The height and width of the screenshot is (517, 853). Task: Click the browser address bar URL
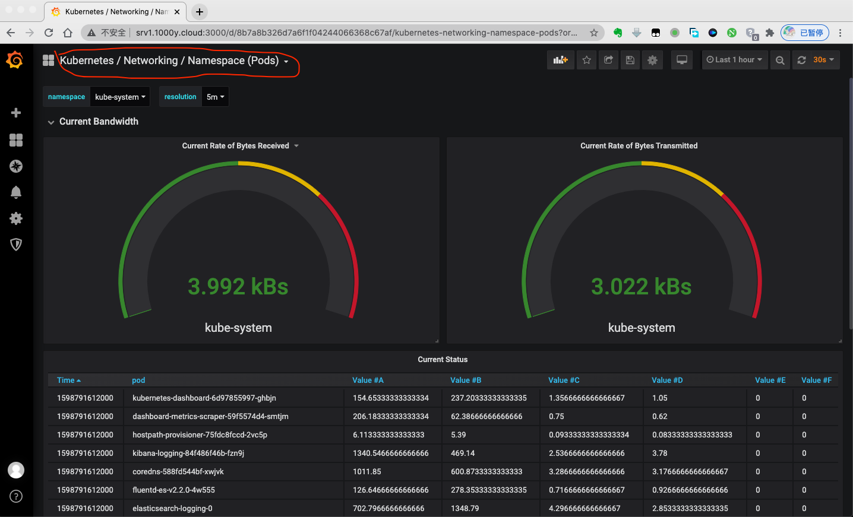click(356, 33)
